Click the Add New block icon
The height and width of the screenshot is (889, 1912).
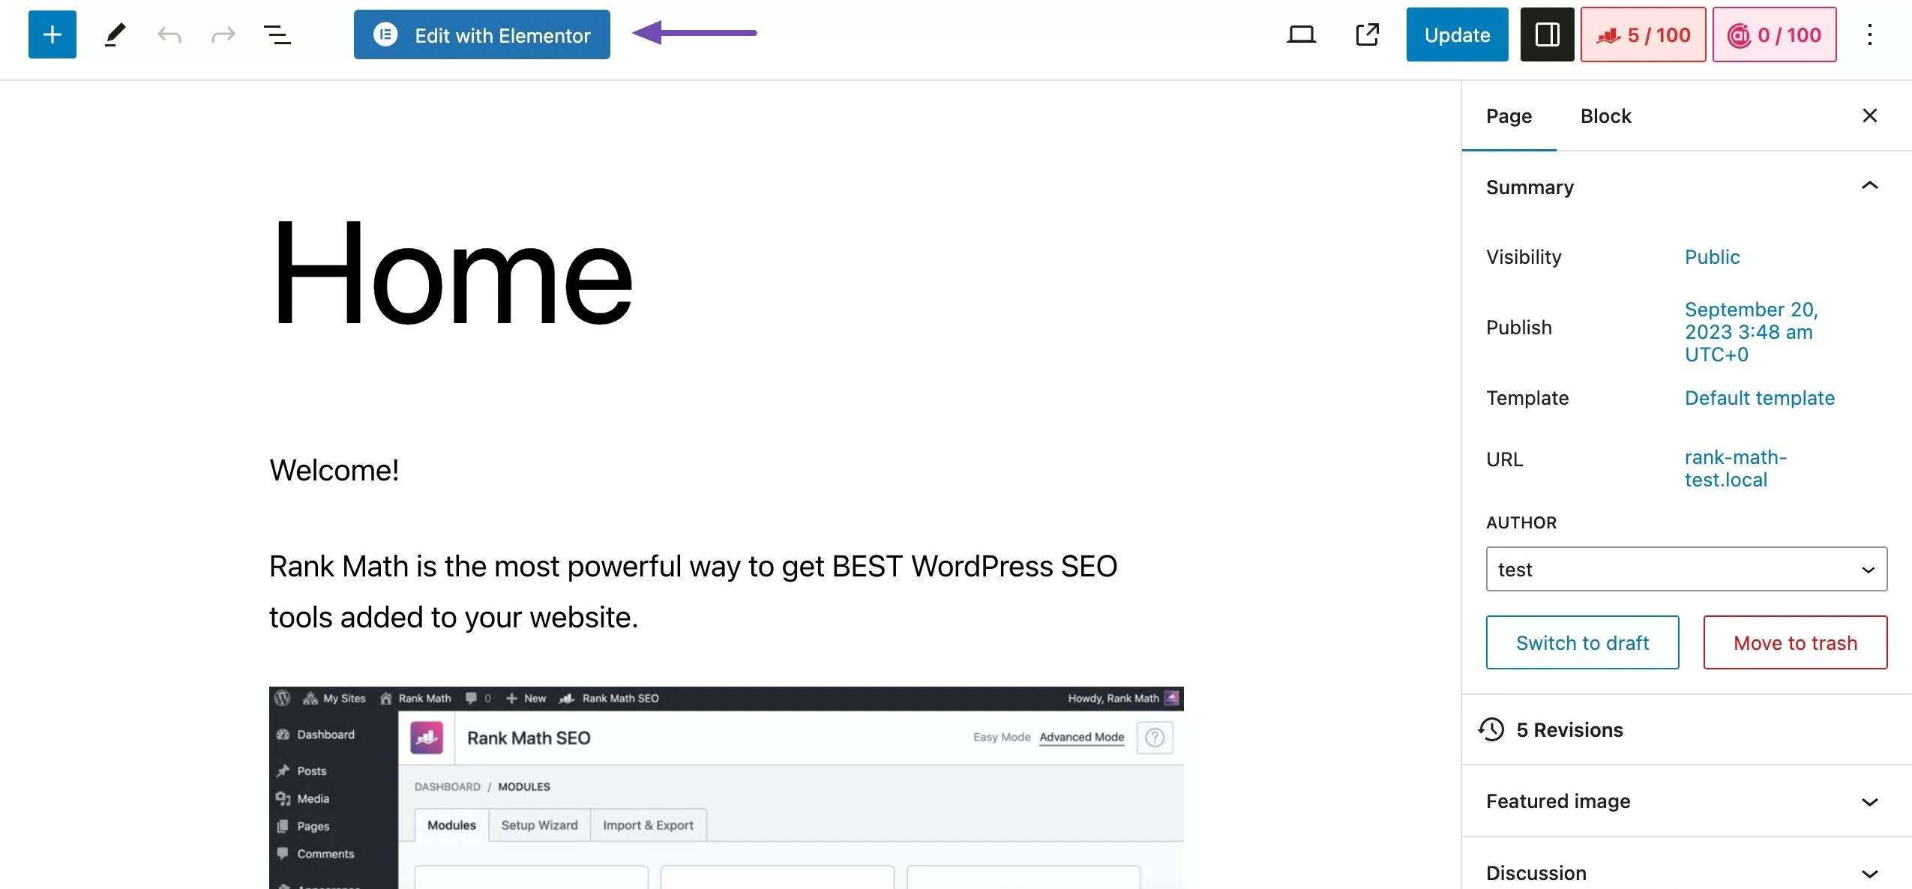point(51,34)
